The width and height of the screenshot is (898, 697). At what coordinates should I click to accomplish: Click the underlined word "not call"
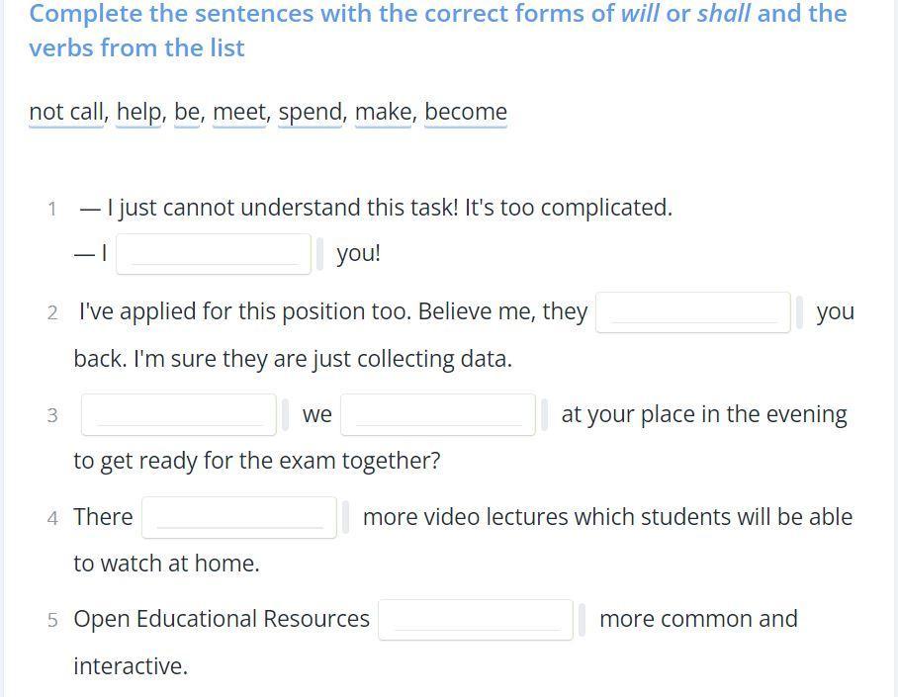coord(66,112)
